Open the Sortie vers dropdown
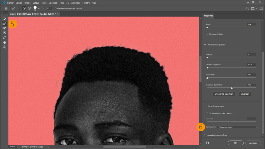The width and height of the screenshot is (265, 149). [237, 127]
